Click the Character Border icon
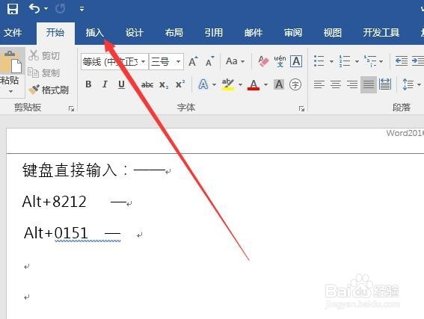The width and height of the screenshot is (424, 319). tap(296, 61)
